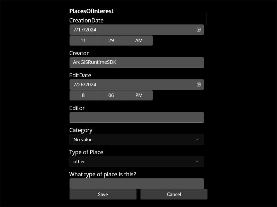
Task: Expand the Type of Place chevron arrow
Action: click(x=197, y=161)
